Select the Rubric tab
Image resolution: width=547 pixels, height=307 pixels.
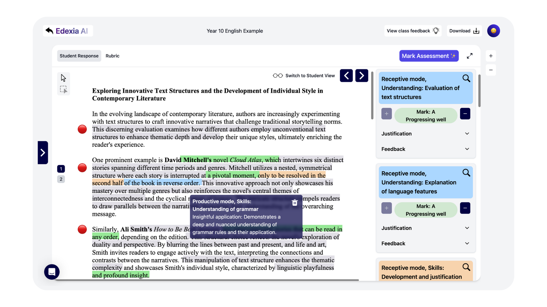pos(112,56)
